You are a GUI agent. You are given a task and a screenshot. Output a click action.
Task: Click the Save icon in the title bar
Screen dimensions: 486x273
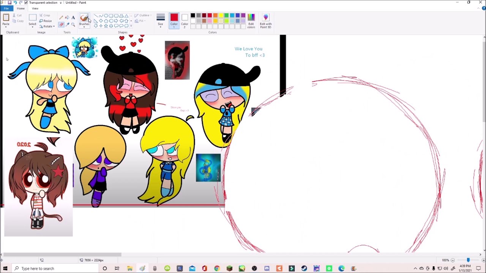coord(9,2)
